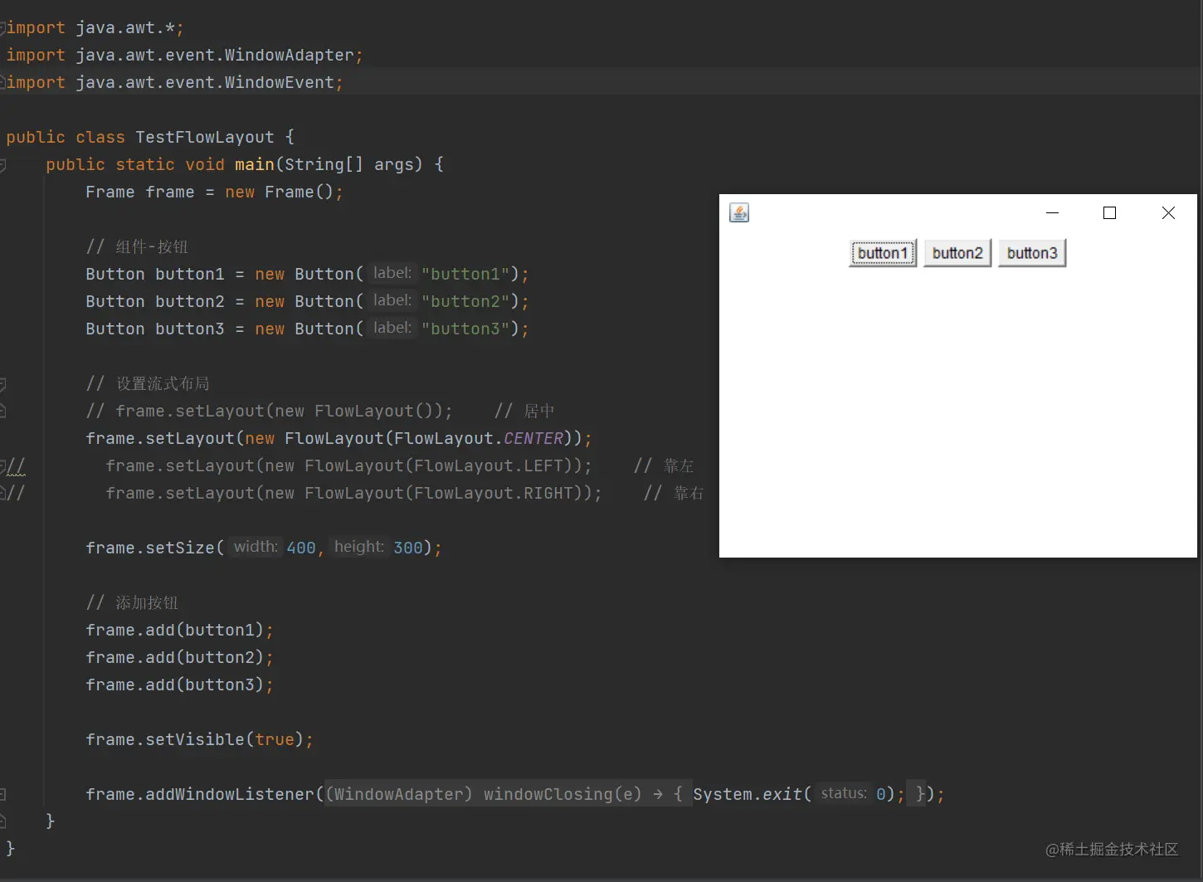Click the main method name
The width and height of the screenshot is (1203, 882).
pos(255,164)
